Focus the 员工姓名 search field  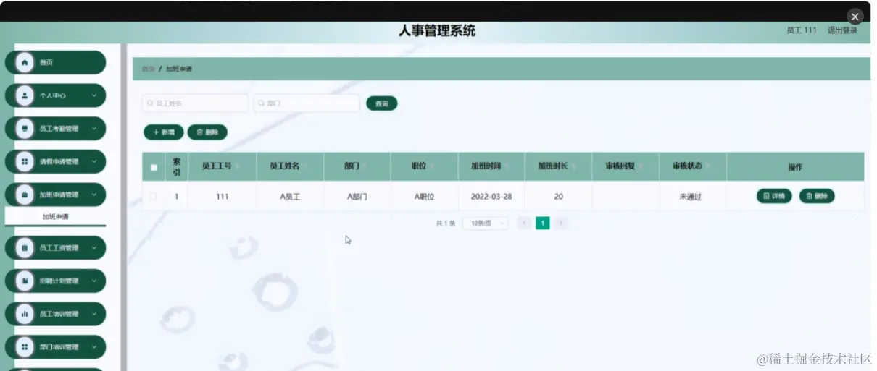tap(195, 103)
